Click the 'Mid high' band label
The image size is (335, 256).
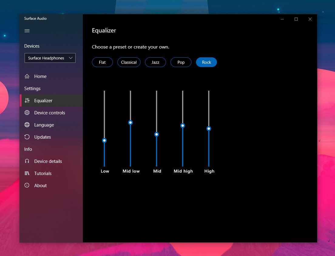tap(183, 171)
